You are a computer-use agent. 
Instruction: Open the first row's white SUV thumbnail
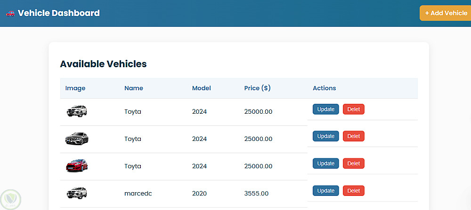[77, 111]
